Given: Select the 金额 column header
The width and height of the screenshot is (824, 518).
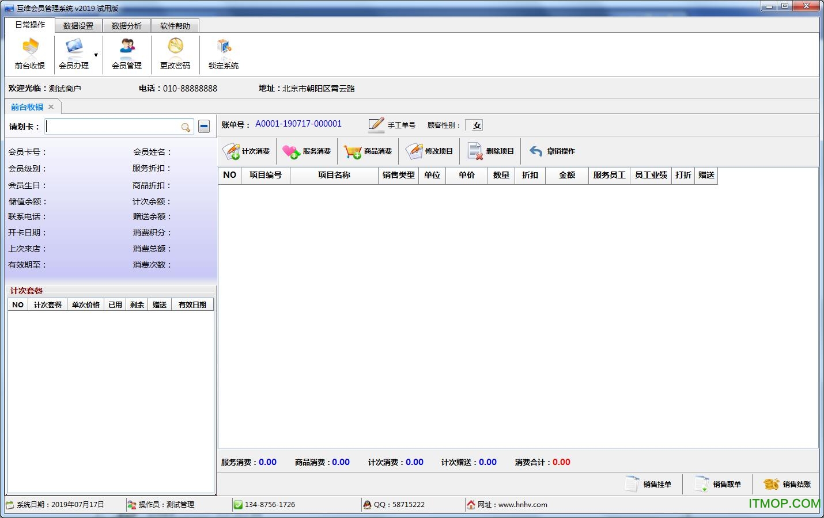Looking at the screenshot, I should coord(567,175).
